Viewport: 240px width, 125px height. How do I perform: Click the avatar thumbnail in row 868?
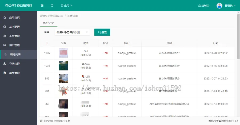pyautogui.click(x=63, y=104)
